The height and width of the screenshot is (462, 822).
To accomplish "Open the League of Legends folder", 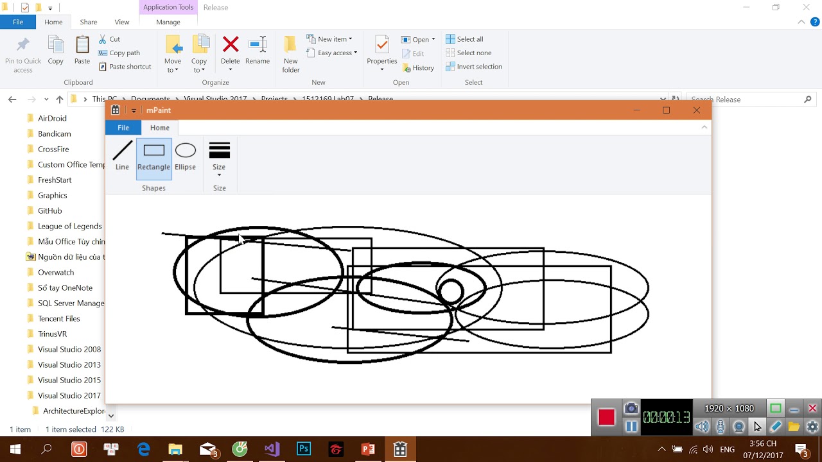I will point(66,226).
